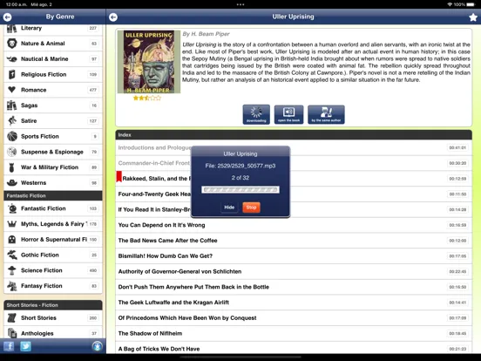The width and height of the screenshot is (481, 361).
Task: Open the Sagas books icon
Action: (12, 106)
